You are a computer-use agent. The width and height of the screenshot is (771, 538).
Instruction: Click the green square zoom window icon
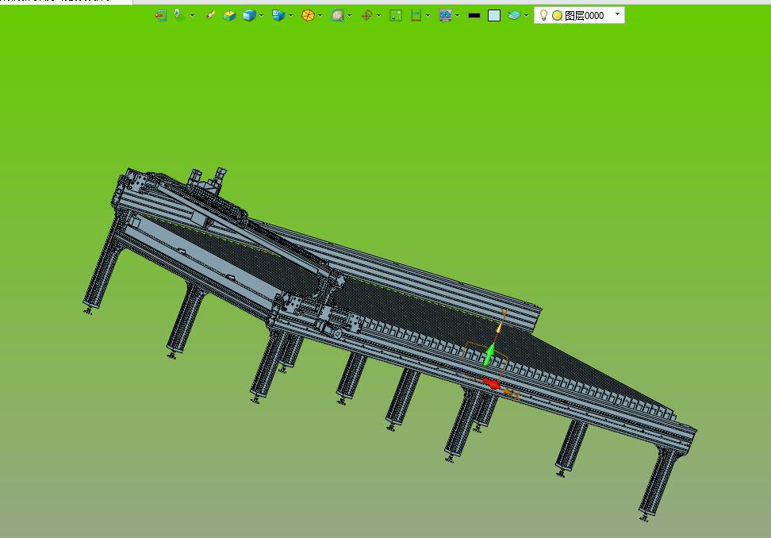point(396,16)
